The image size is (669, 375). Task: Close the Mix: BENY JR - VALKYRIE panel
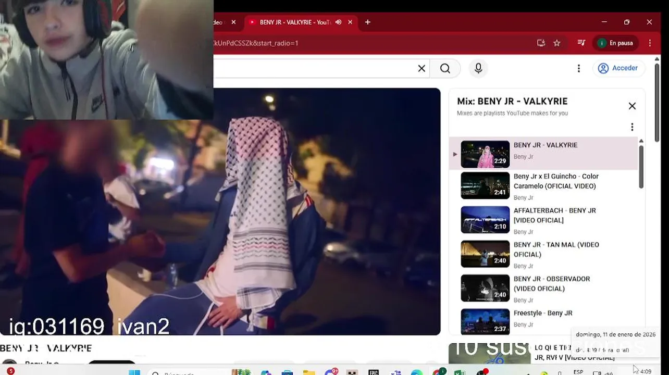pyautogui.click(x=632, y=106)
